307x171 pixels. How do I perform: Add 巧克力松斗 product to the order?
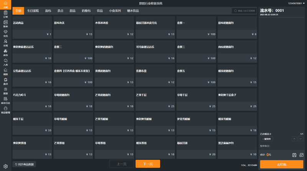coord(32,100)
